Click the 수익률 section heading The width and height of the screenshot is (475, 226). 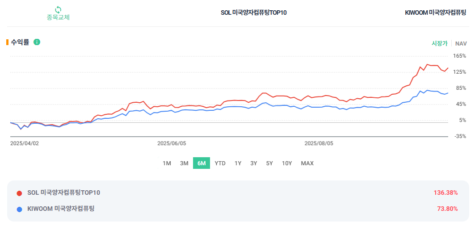pyautogui.click(x=20, y=42)
